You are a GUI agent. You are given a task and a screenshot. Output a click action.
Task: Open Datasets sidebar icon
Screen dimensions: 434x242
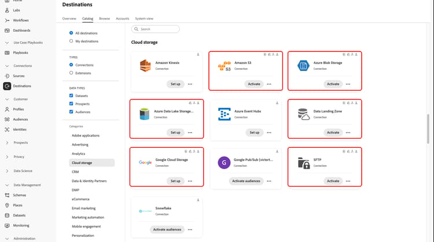tap(7, 215)
